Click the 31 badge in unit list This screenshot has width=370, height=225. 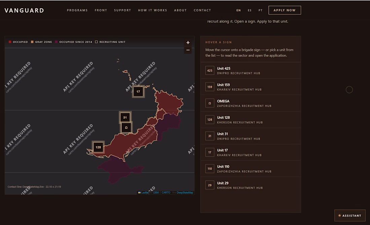coord(210,136)
